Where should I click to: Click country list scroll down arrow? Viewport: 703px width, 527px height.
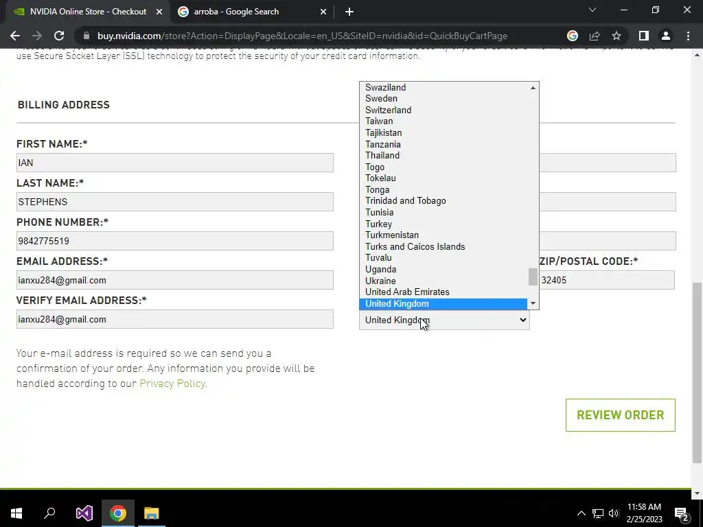click(x=533, y=303)
